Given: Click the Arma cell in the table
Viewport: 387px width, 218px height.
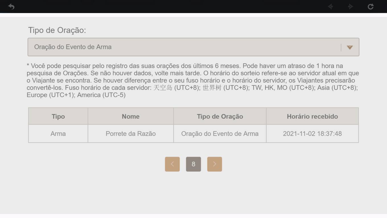Looking at the screenshot, I should point(58,134).
